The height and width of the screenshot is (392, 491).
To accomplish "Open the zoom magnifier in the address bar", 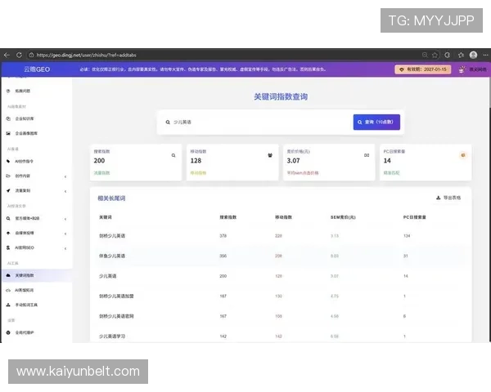I will (425, 55).
